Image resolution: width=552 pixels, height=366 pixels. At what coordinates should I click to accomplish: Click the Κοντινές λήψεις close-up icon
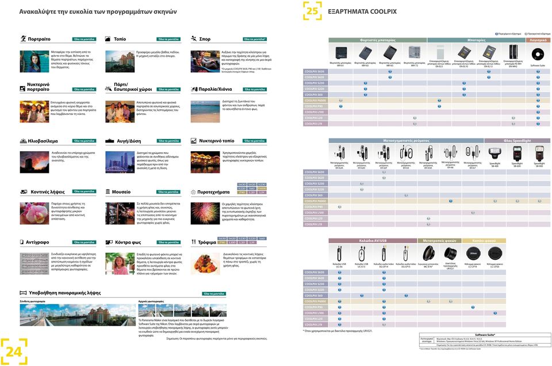(24, 192)
